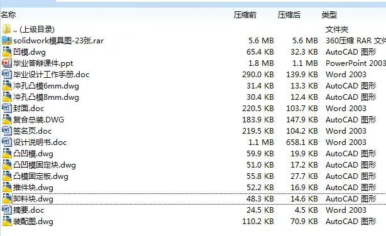Click the Word icon of 毕业设计工作手册.doc
This screenshot has width=386, height=236.
[7, 74]
